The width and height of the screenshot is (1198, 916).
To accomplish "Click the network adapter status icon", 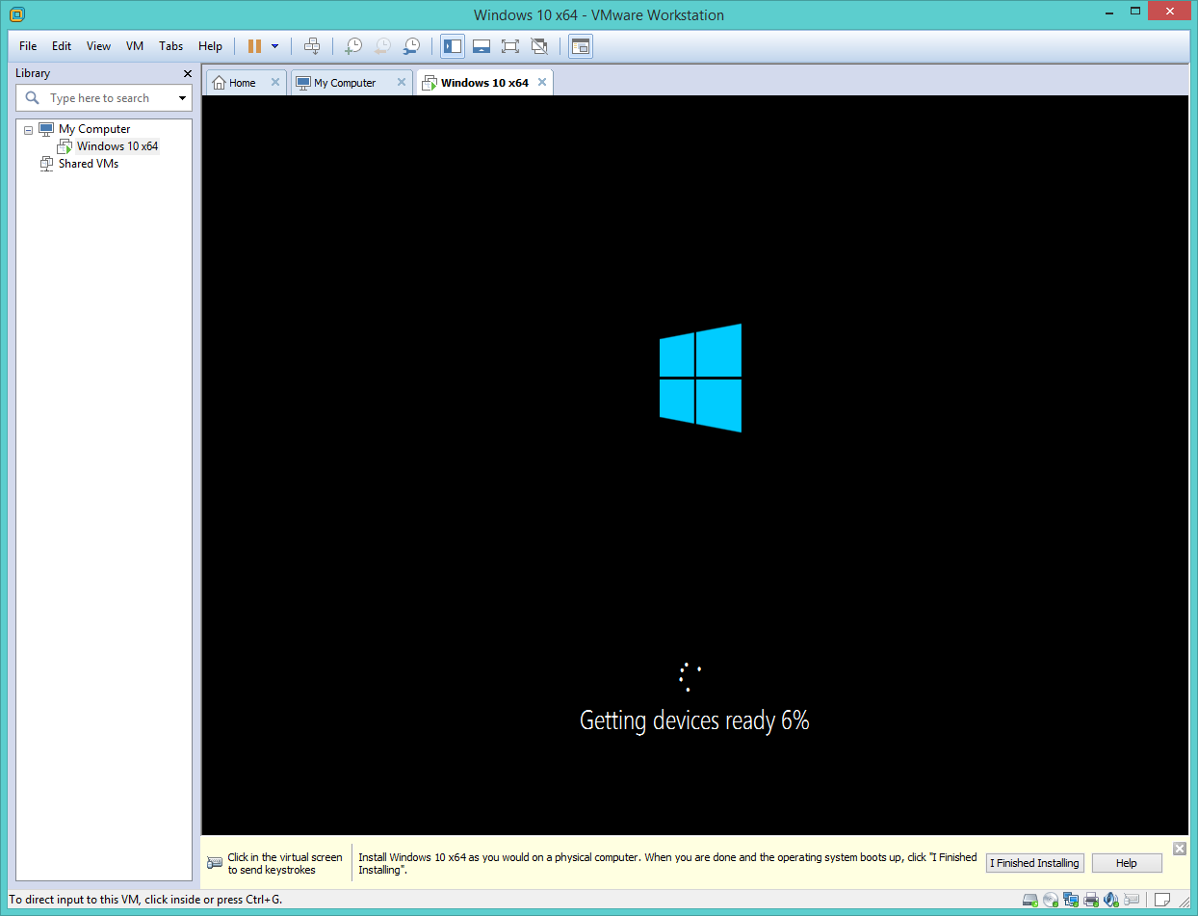I will coord(1071,901).
